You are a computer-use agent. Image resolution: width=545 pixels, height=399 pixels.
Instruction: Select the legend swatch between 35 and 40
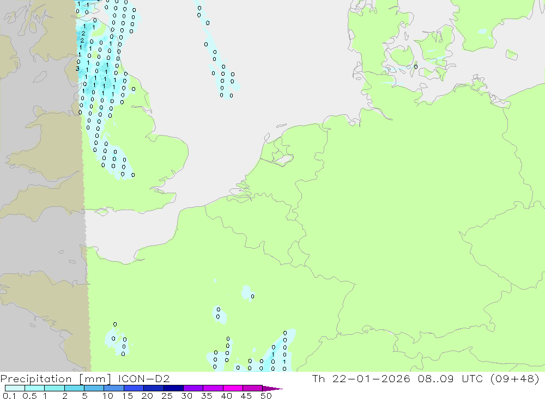coord(213,388)
